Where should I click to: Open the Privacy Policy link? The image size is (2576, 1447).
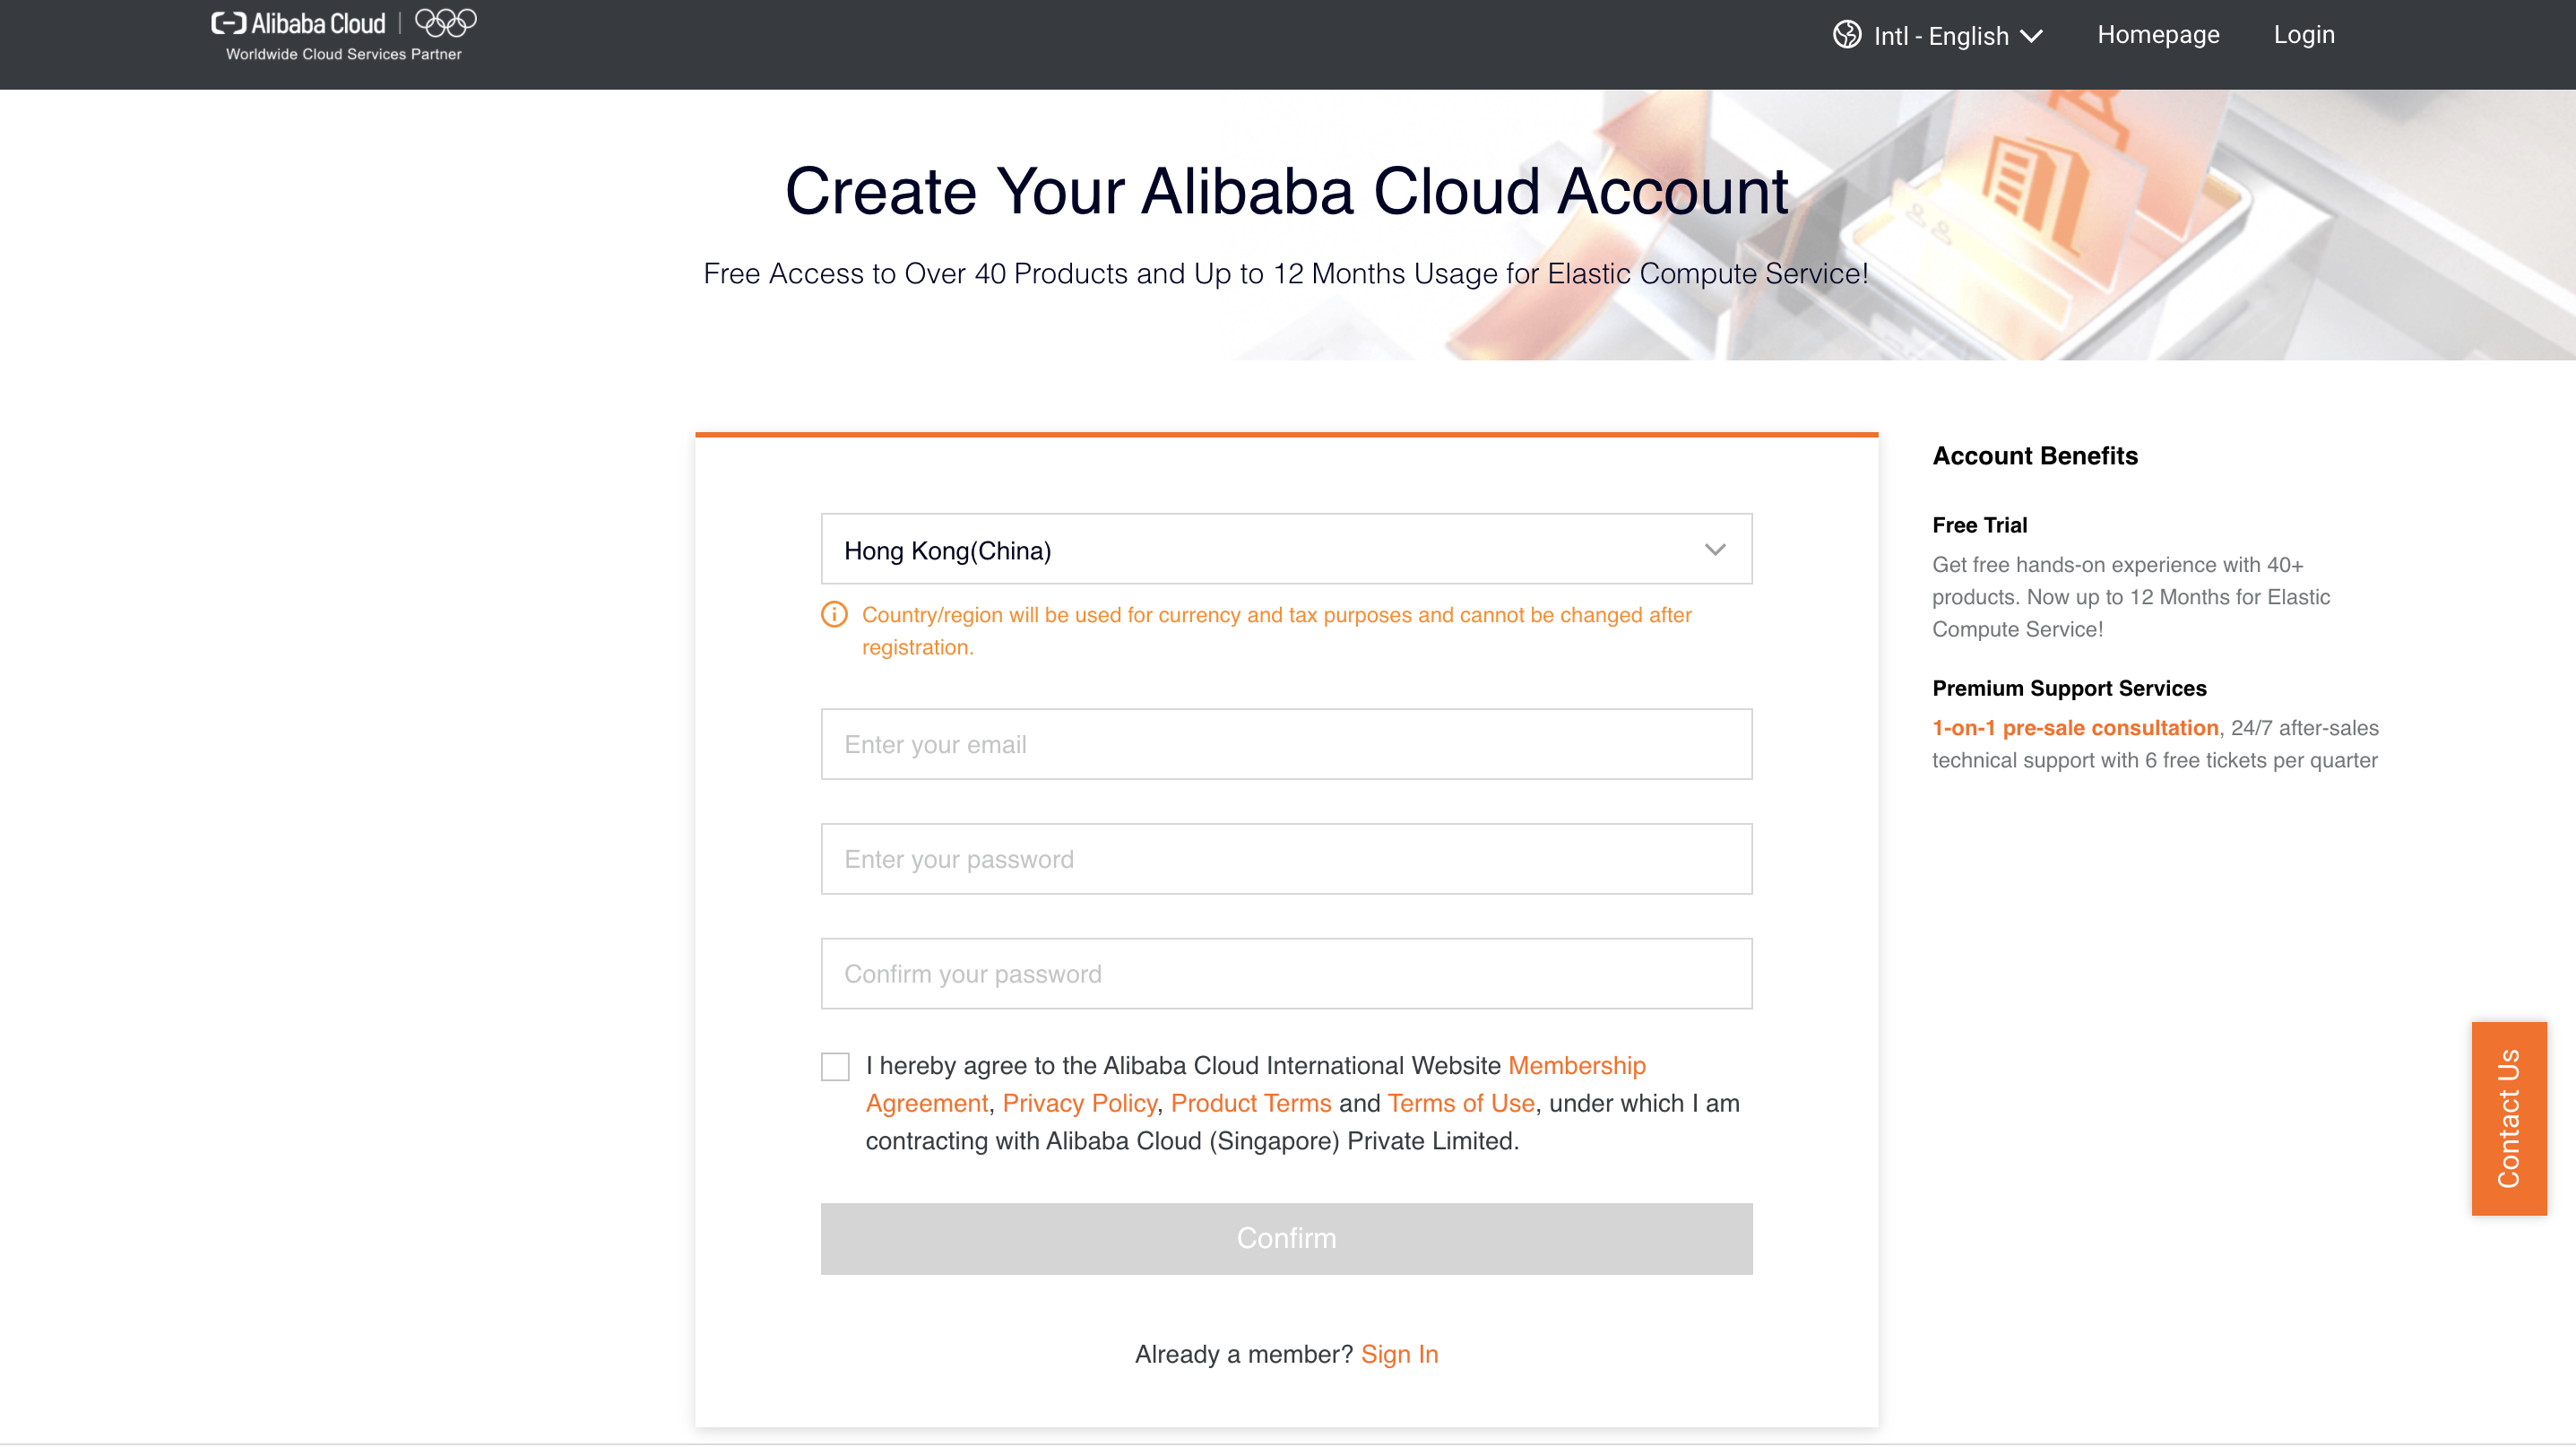1079,1102
